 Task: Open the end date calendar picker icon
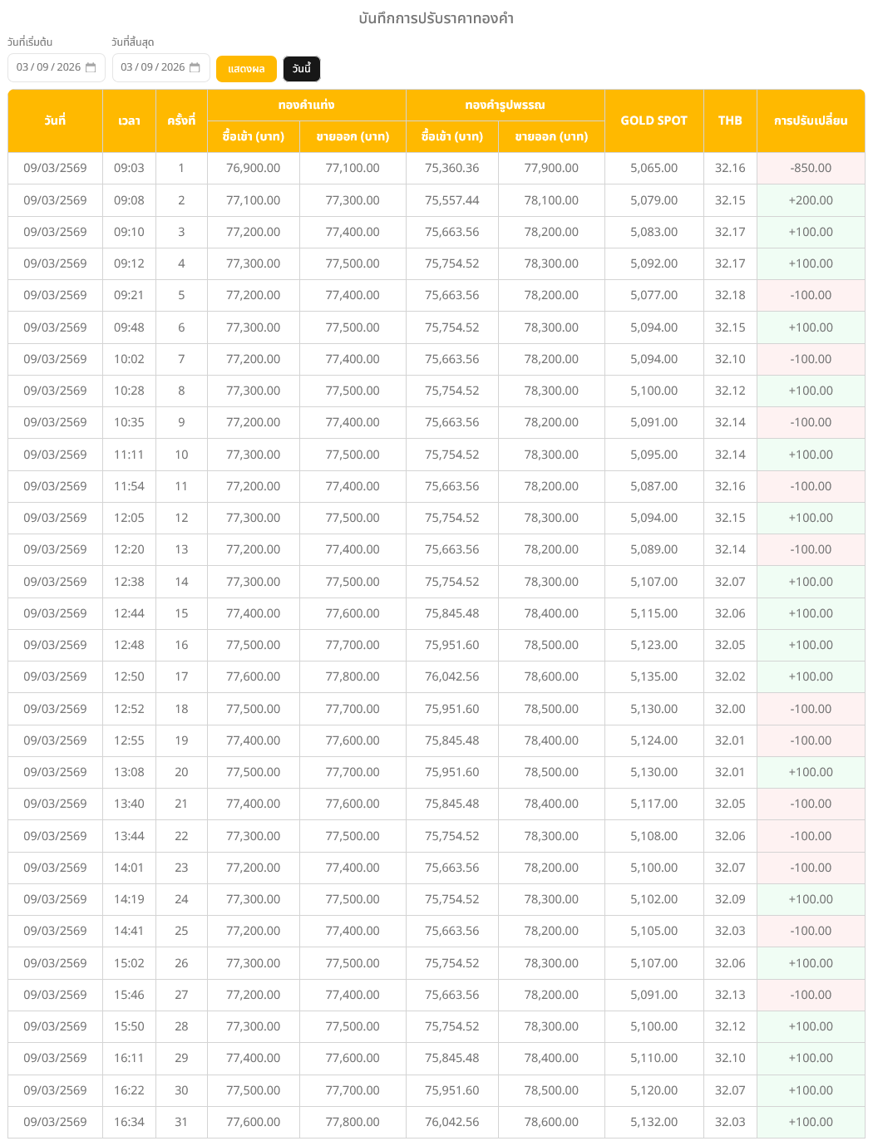195,67
